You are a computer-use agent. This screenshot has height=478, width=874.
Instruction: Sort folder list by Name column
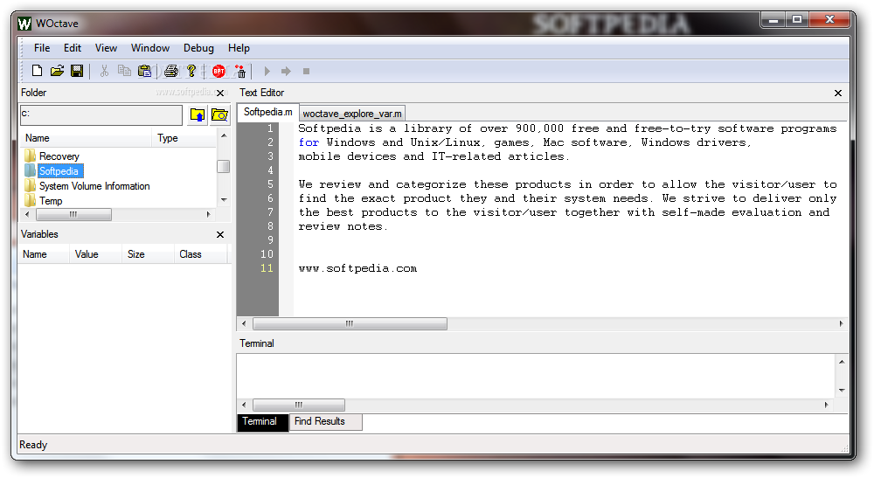tap(87, 138)
